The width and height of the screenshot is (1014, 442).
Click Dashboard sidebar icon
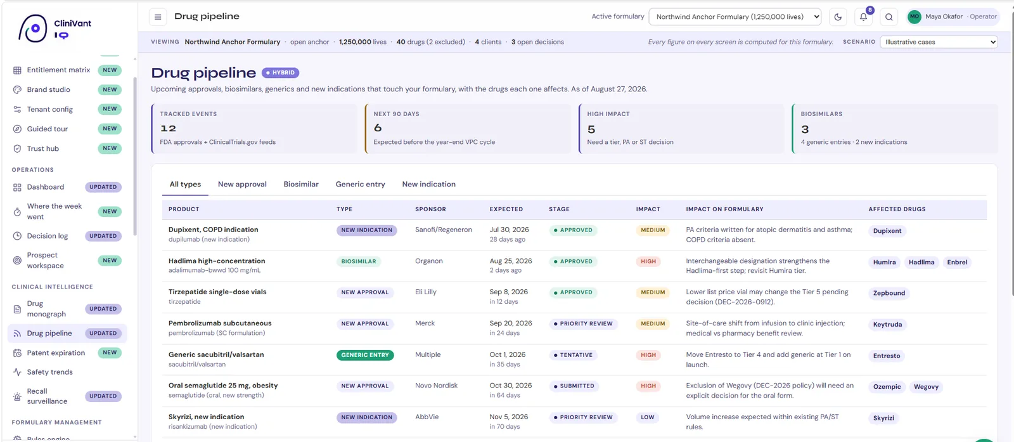[x=17, y=187]
